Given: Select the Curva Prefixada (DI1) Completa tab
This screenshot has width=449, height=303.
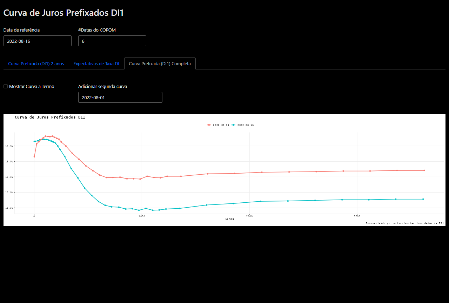Looking at the screenshot, I should (160, 64).
